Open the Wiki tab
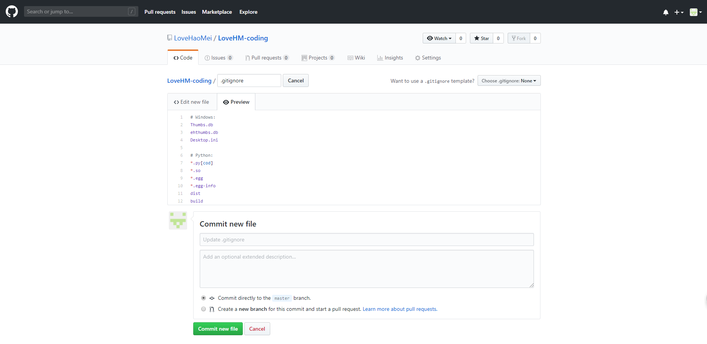Image resolution: width=707 pixels, height=344 pixels. click(356, 58)
